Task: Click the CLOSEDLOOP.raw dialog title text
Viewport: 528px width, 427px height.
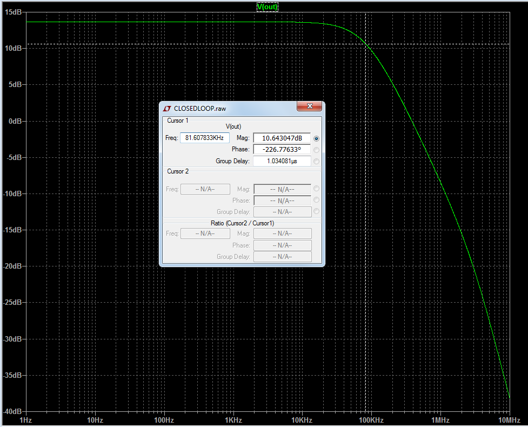Action: [x=199, y=109]
